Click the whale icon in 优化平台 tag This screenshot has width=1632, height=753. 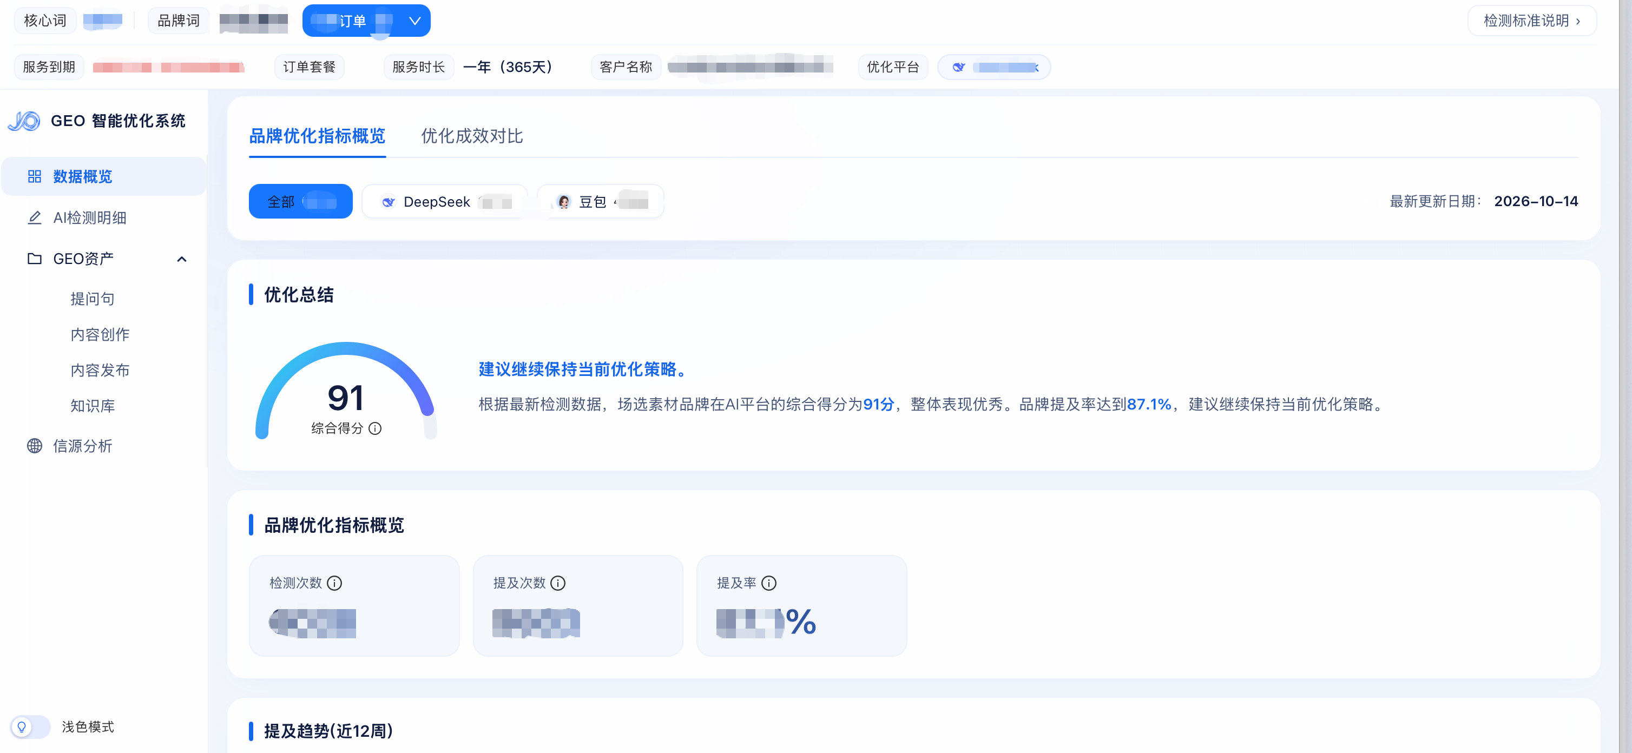point(958,67)
